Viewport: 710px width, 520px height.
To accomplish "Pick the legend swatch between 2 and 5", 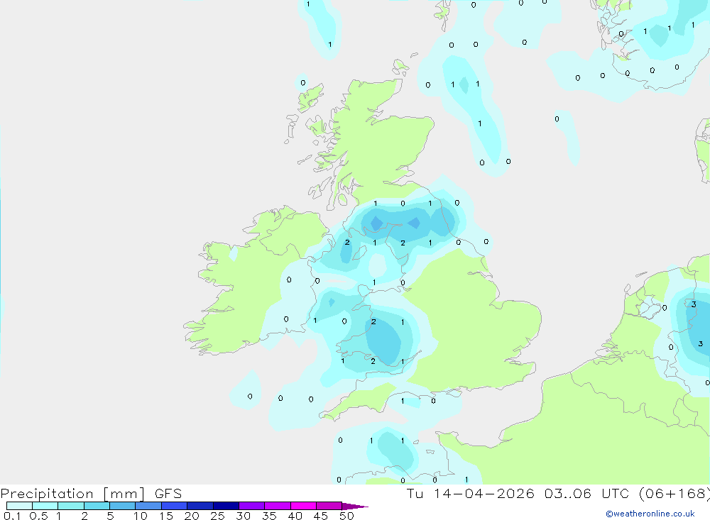I will (97, 506).
